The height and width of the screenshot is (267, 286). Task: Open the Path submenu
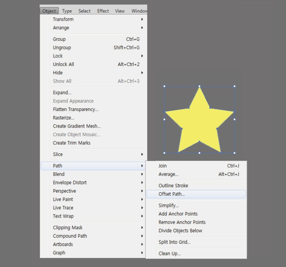click(93, 166)
